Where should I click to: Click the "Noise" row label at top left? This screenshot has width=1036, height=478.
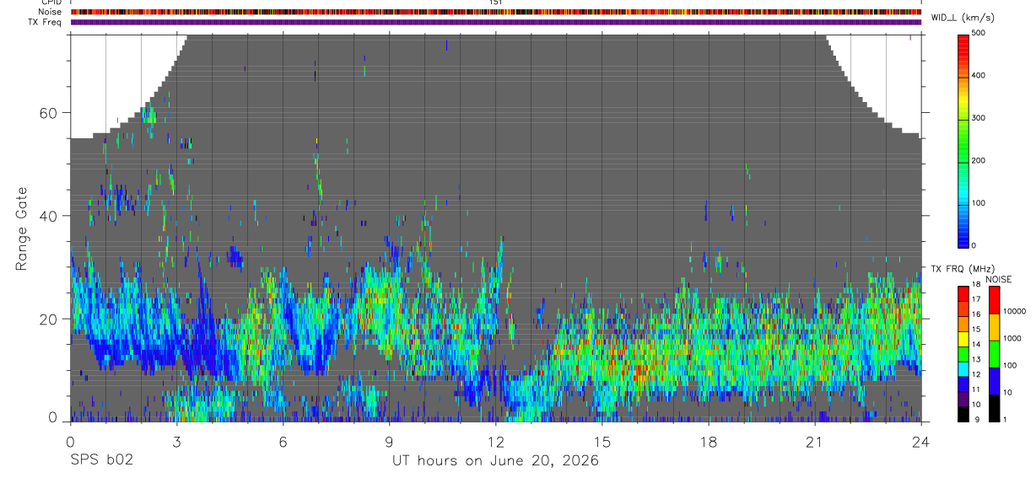tap(51, 12)
